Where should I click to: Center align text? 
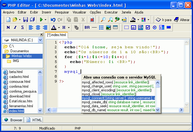point(38,27)
